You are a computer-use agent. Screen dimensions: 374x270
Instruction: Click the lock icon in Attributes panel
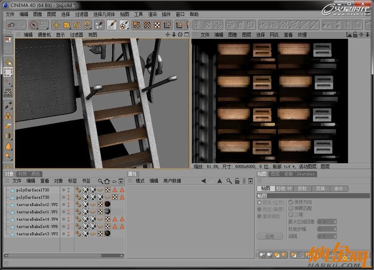click(237, 181)
